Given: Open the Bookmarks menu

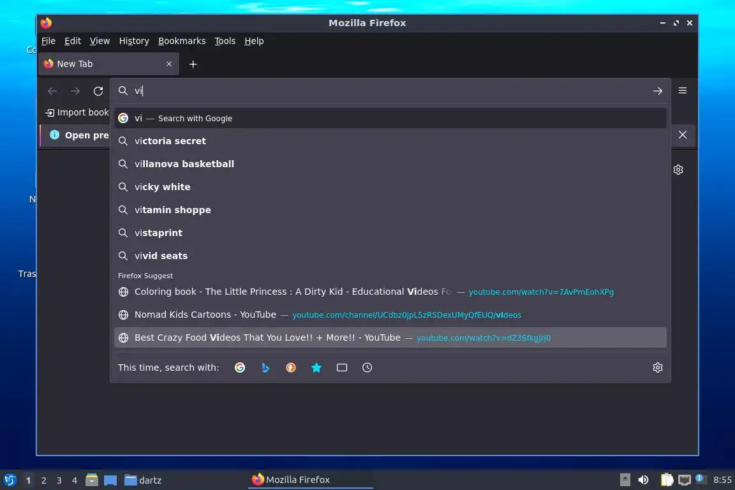Looking at the screenshot, I should (x=182, y=41).
